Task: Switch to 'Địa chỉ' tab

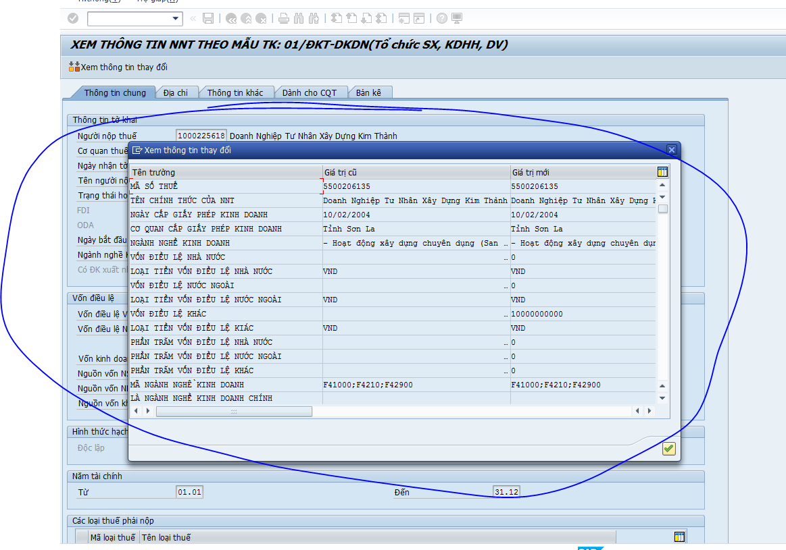Action: click(x=176, y=92)
